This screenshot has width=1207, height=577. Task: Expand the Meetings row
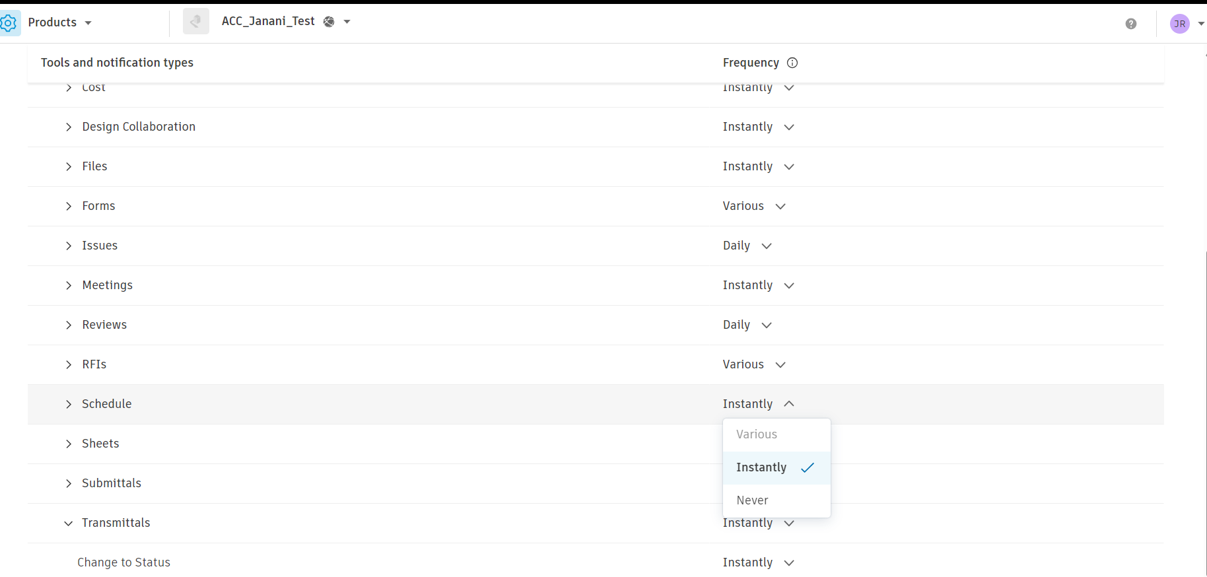point(69,285)
